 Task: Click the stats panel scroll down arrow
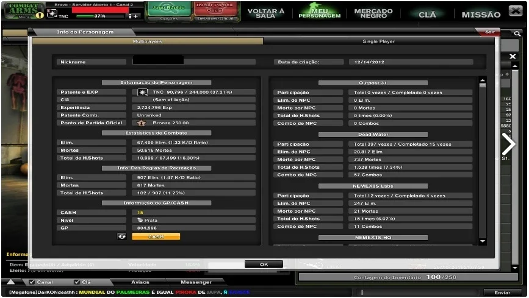483,241
